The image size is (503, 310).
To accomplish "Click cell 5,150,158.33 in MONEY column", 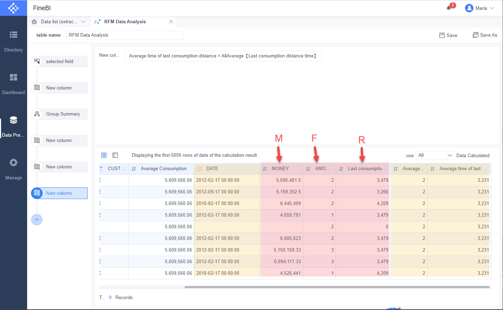I will point(281,250).
